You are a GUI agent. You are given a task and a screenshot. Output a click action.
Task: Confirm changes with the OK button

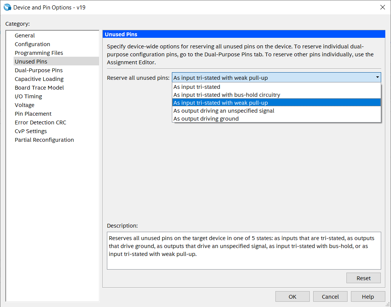pos(292,296)
